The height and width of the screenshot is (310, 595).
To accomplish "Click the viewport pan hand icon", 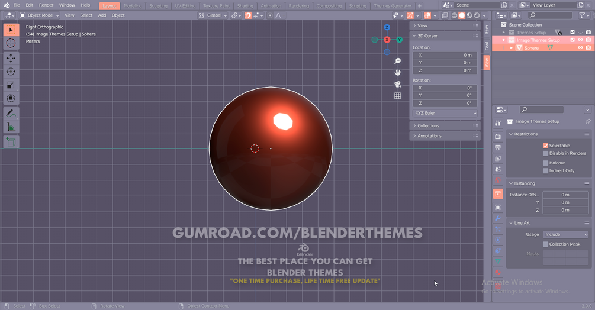I will coord(397,72).
